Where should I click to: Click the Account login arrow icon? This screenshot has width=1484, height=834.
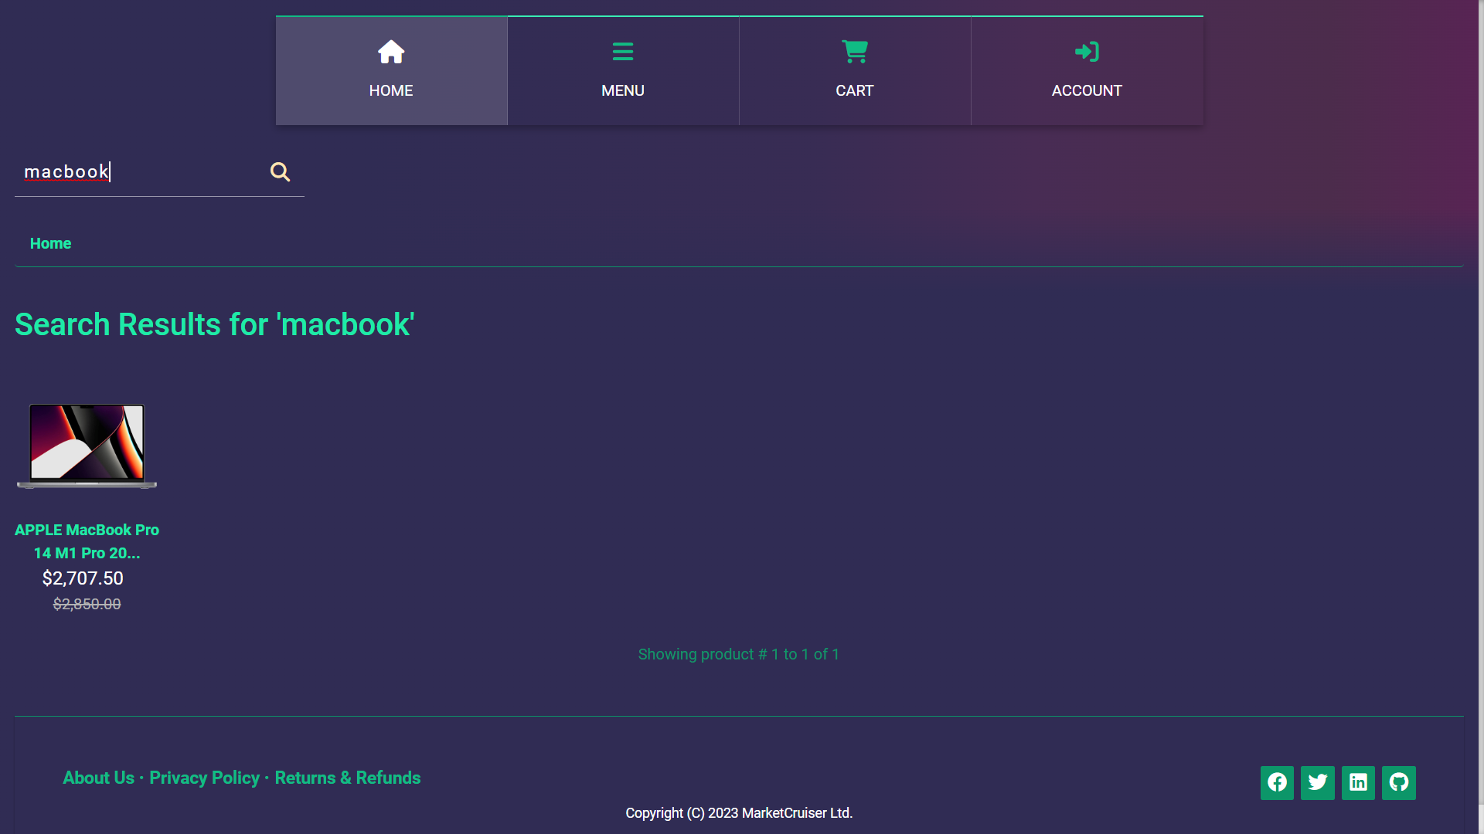click(x=1087, y=52)
